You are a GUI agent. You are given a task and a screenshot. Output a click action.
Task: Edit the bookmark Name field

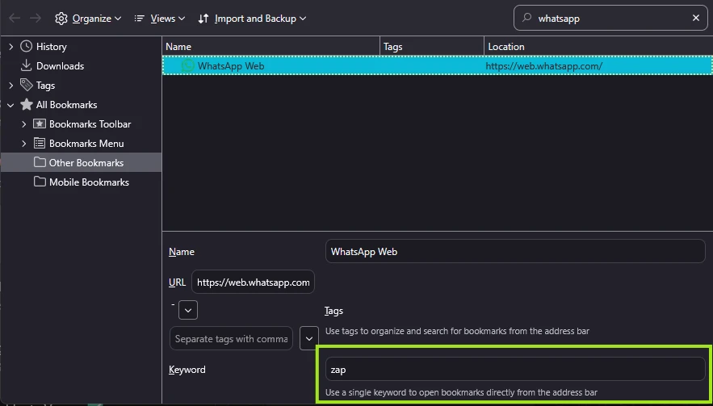point(515,251)
